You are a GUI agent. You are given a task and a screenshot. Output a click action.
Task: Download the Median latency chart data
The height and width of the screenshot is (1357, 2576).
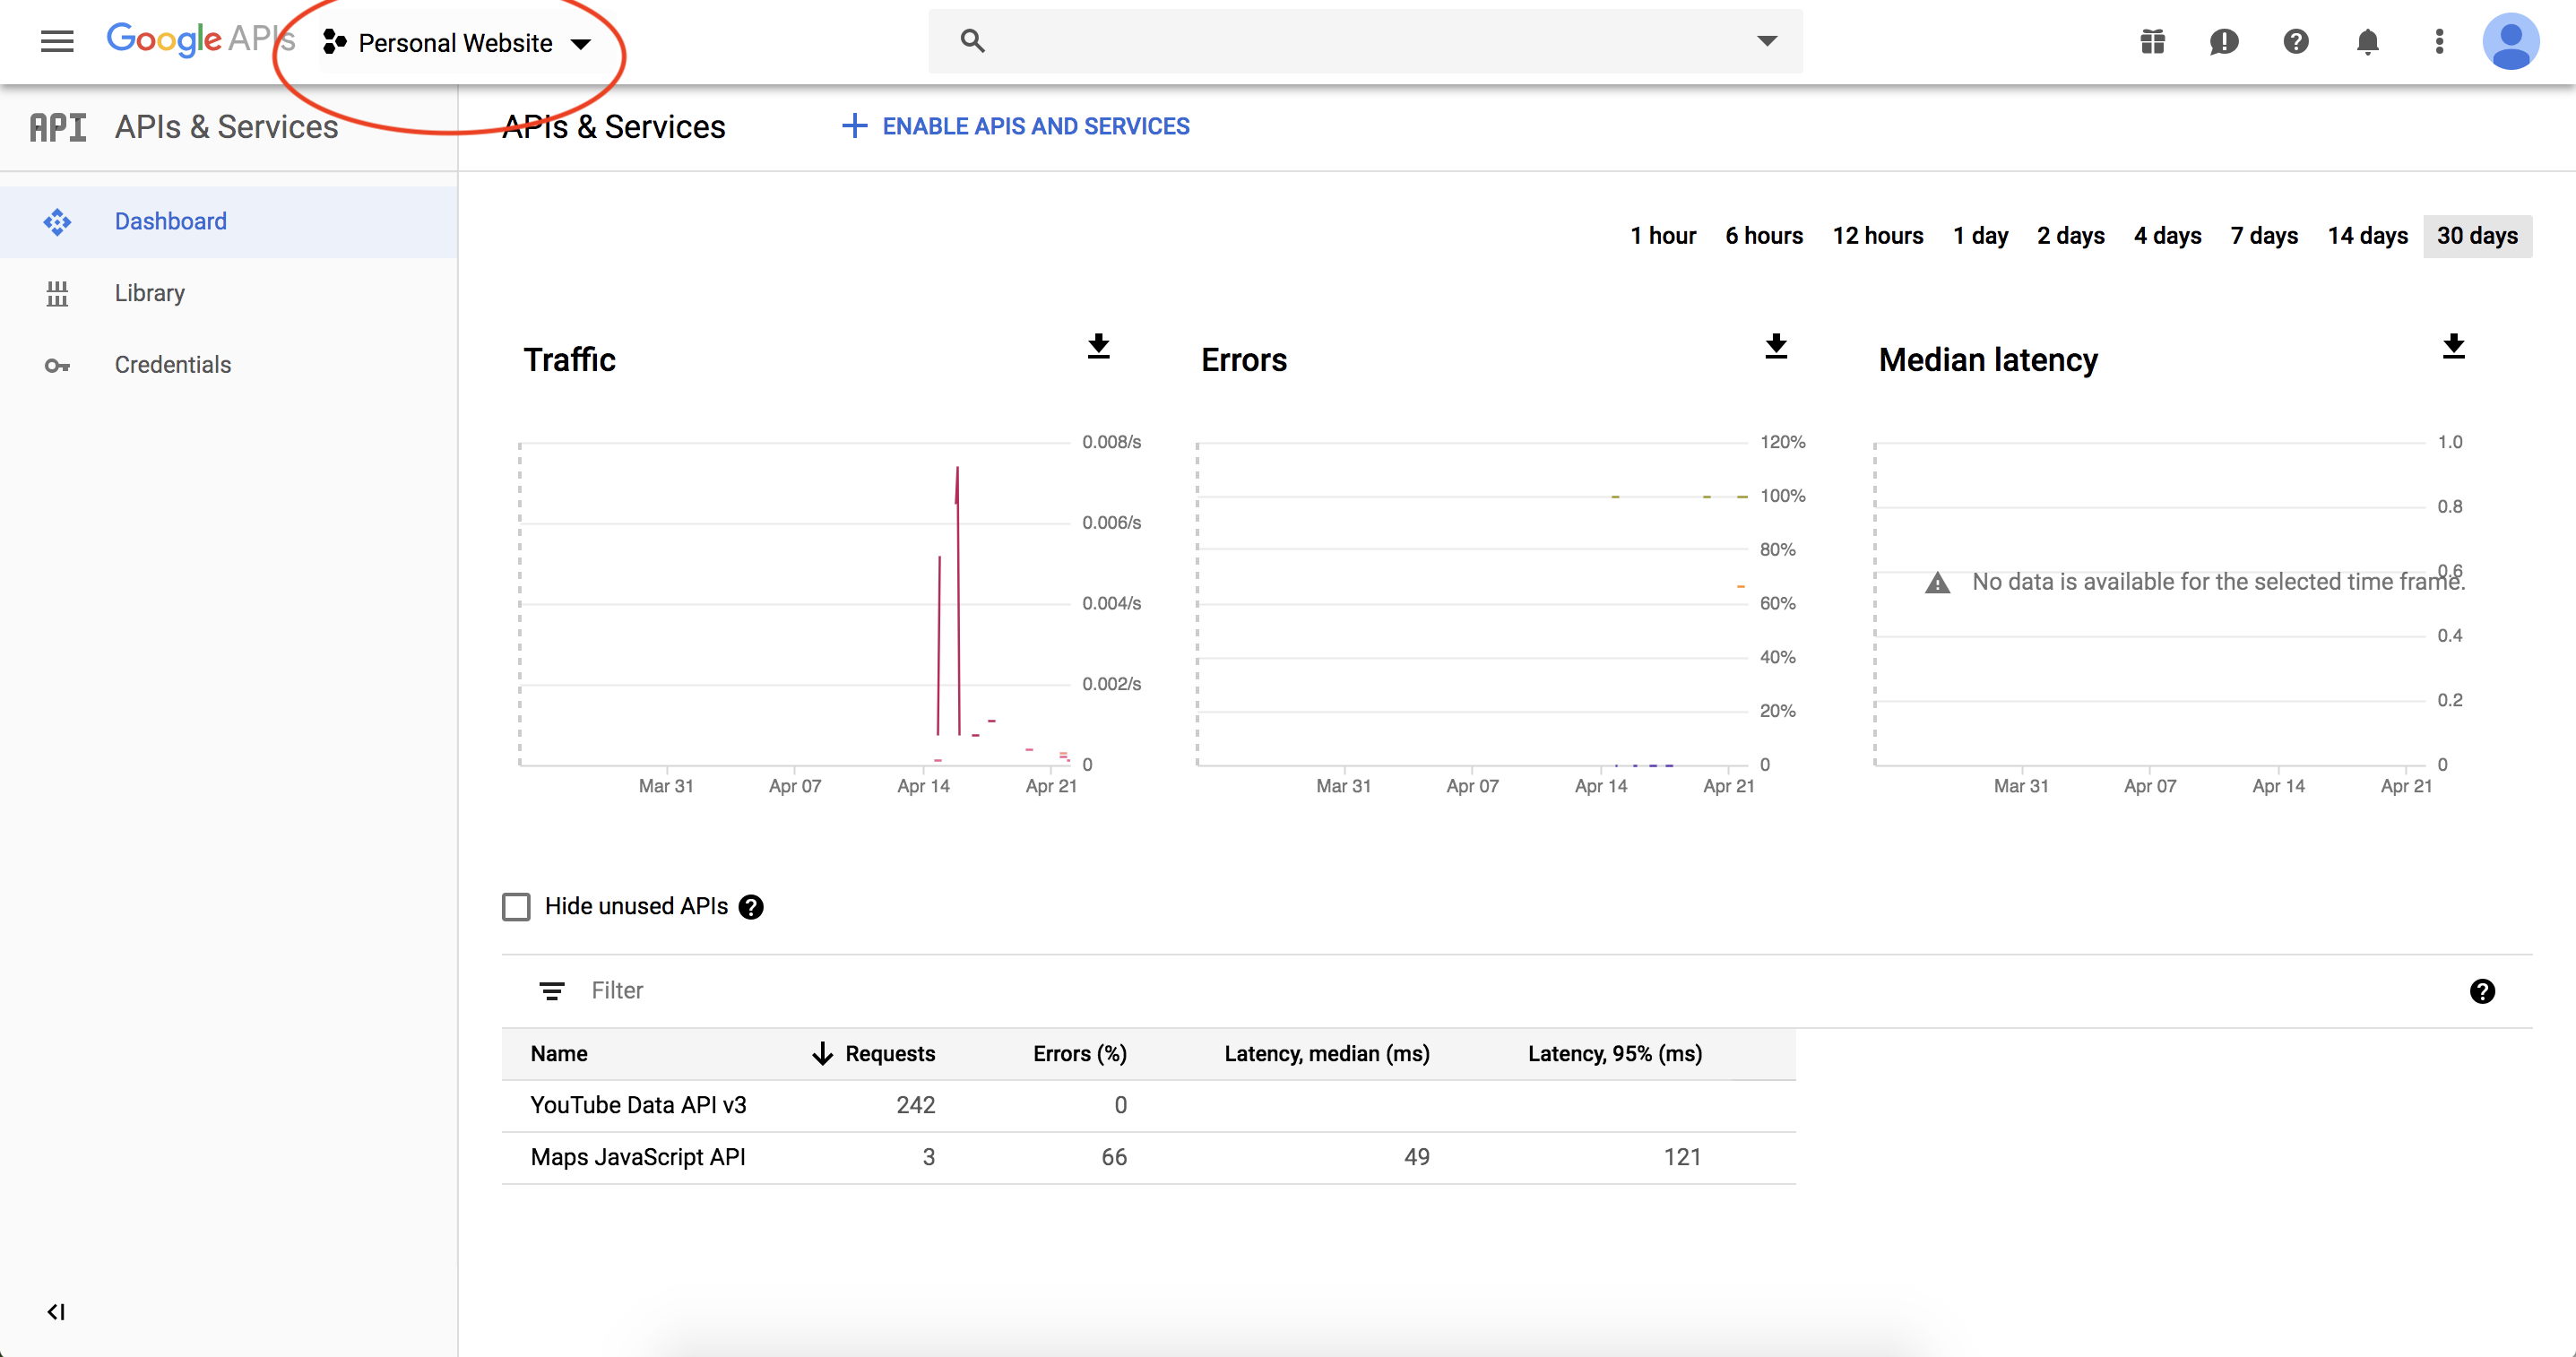(x=2452, y=346)
